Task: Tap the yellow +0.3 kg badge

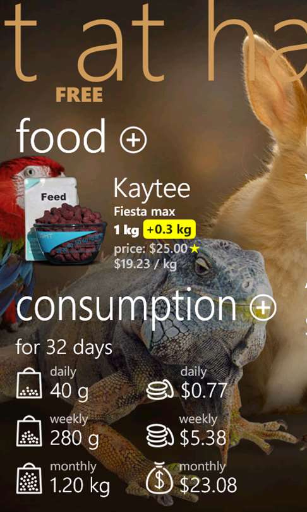Action: point(169,230)
